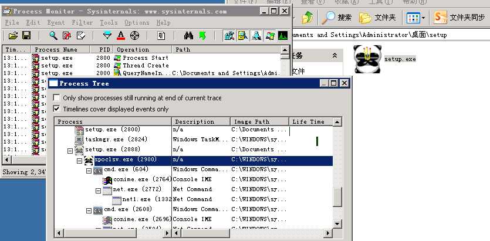Toggle Show Profiling Events icon
The image size is (490, 241).
[x=282, y=36]
